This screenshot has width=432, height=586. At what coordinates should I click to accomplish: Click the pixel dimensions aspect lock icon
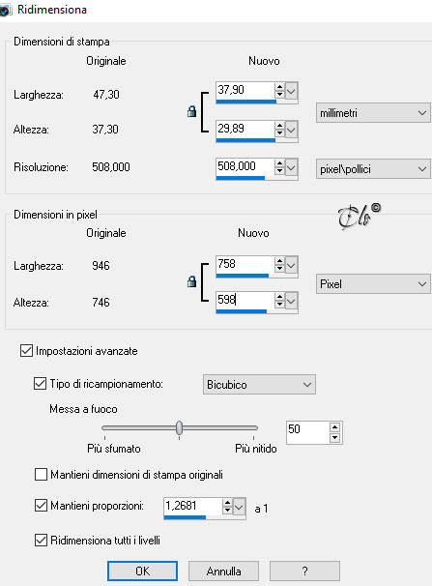[191, 281]
